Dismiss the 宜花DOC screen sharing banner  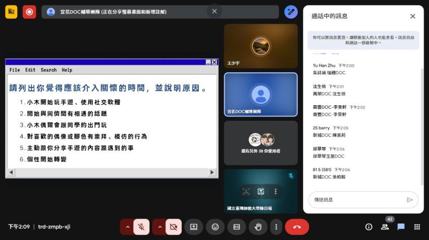pos(214,11)
